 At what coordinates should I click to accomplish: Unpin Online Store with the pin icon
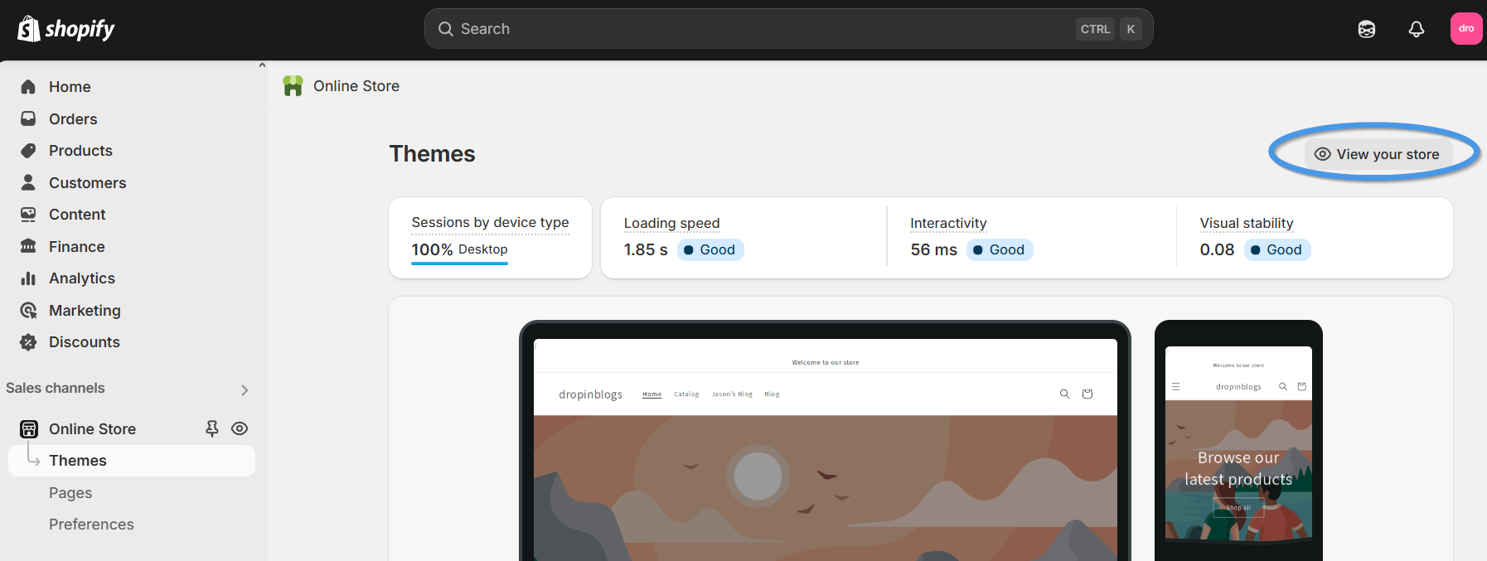click(212, 428)
